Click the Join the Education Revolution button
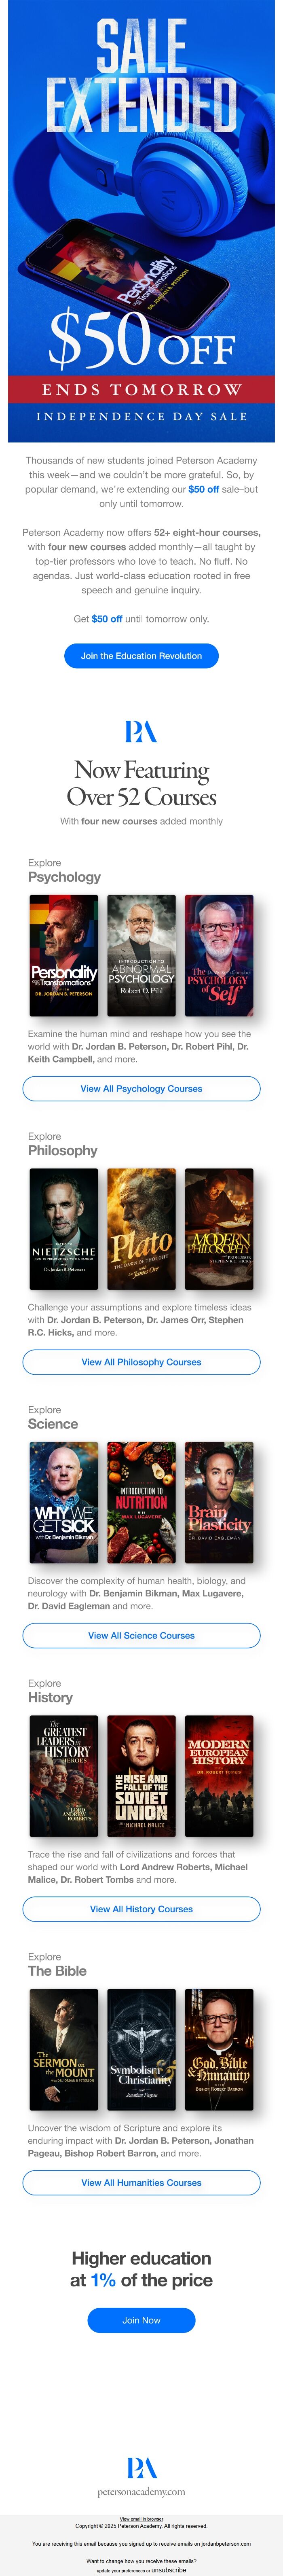283x2576 pixels. [x=141, y=656]
